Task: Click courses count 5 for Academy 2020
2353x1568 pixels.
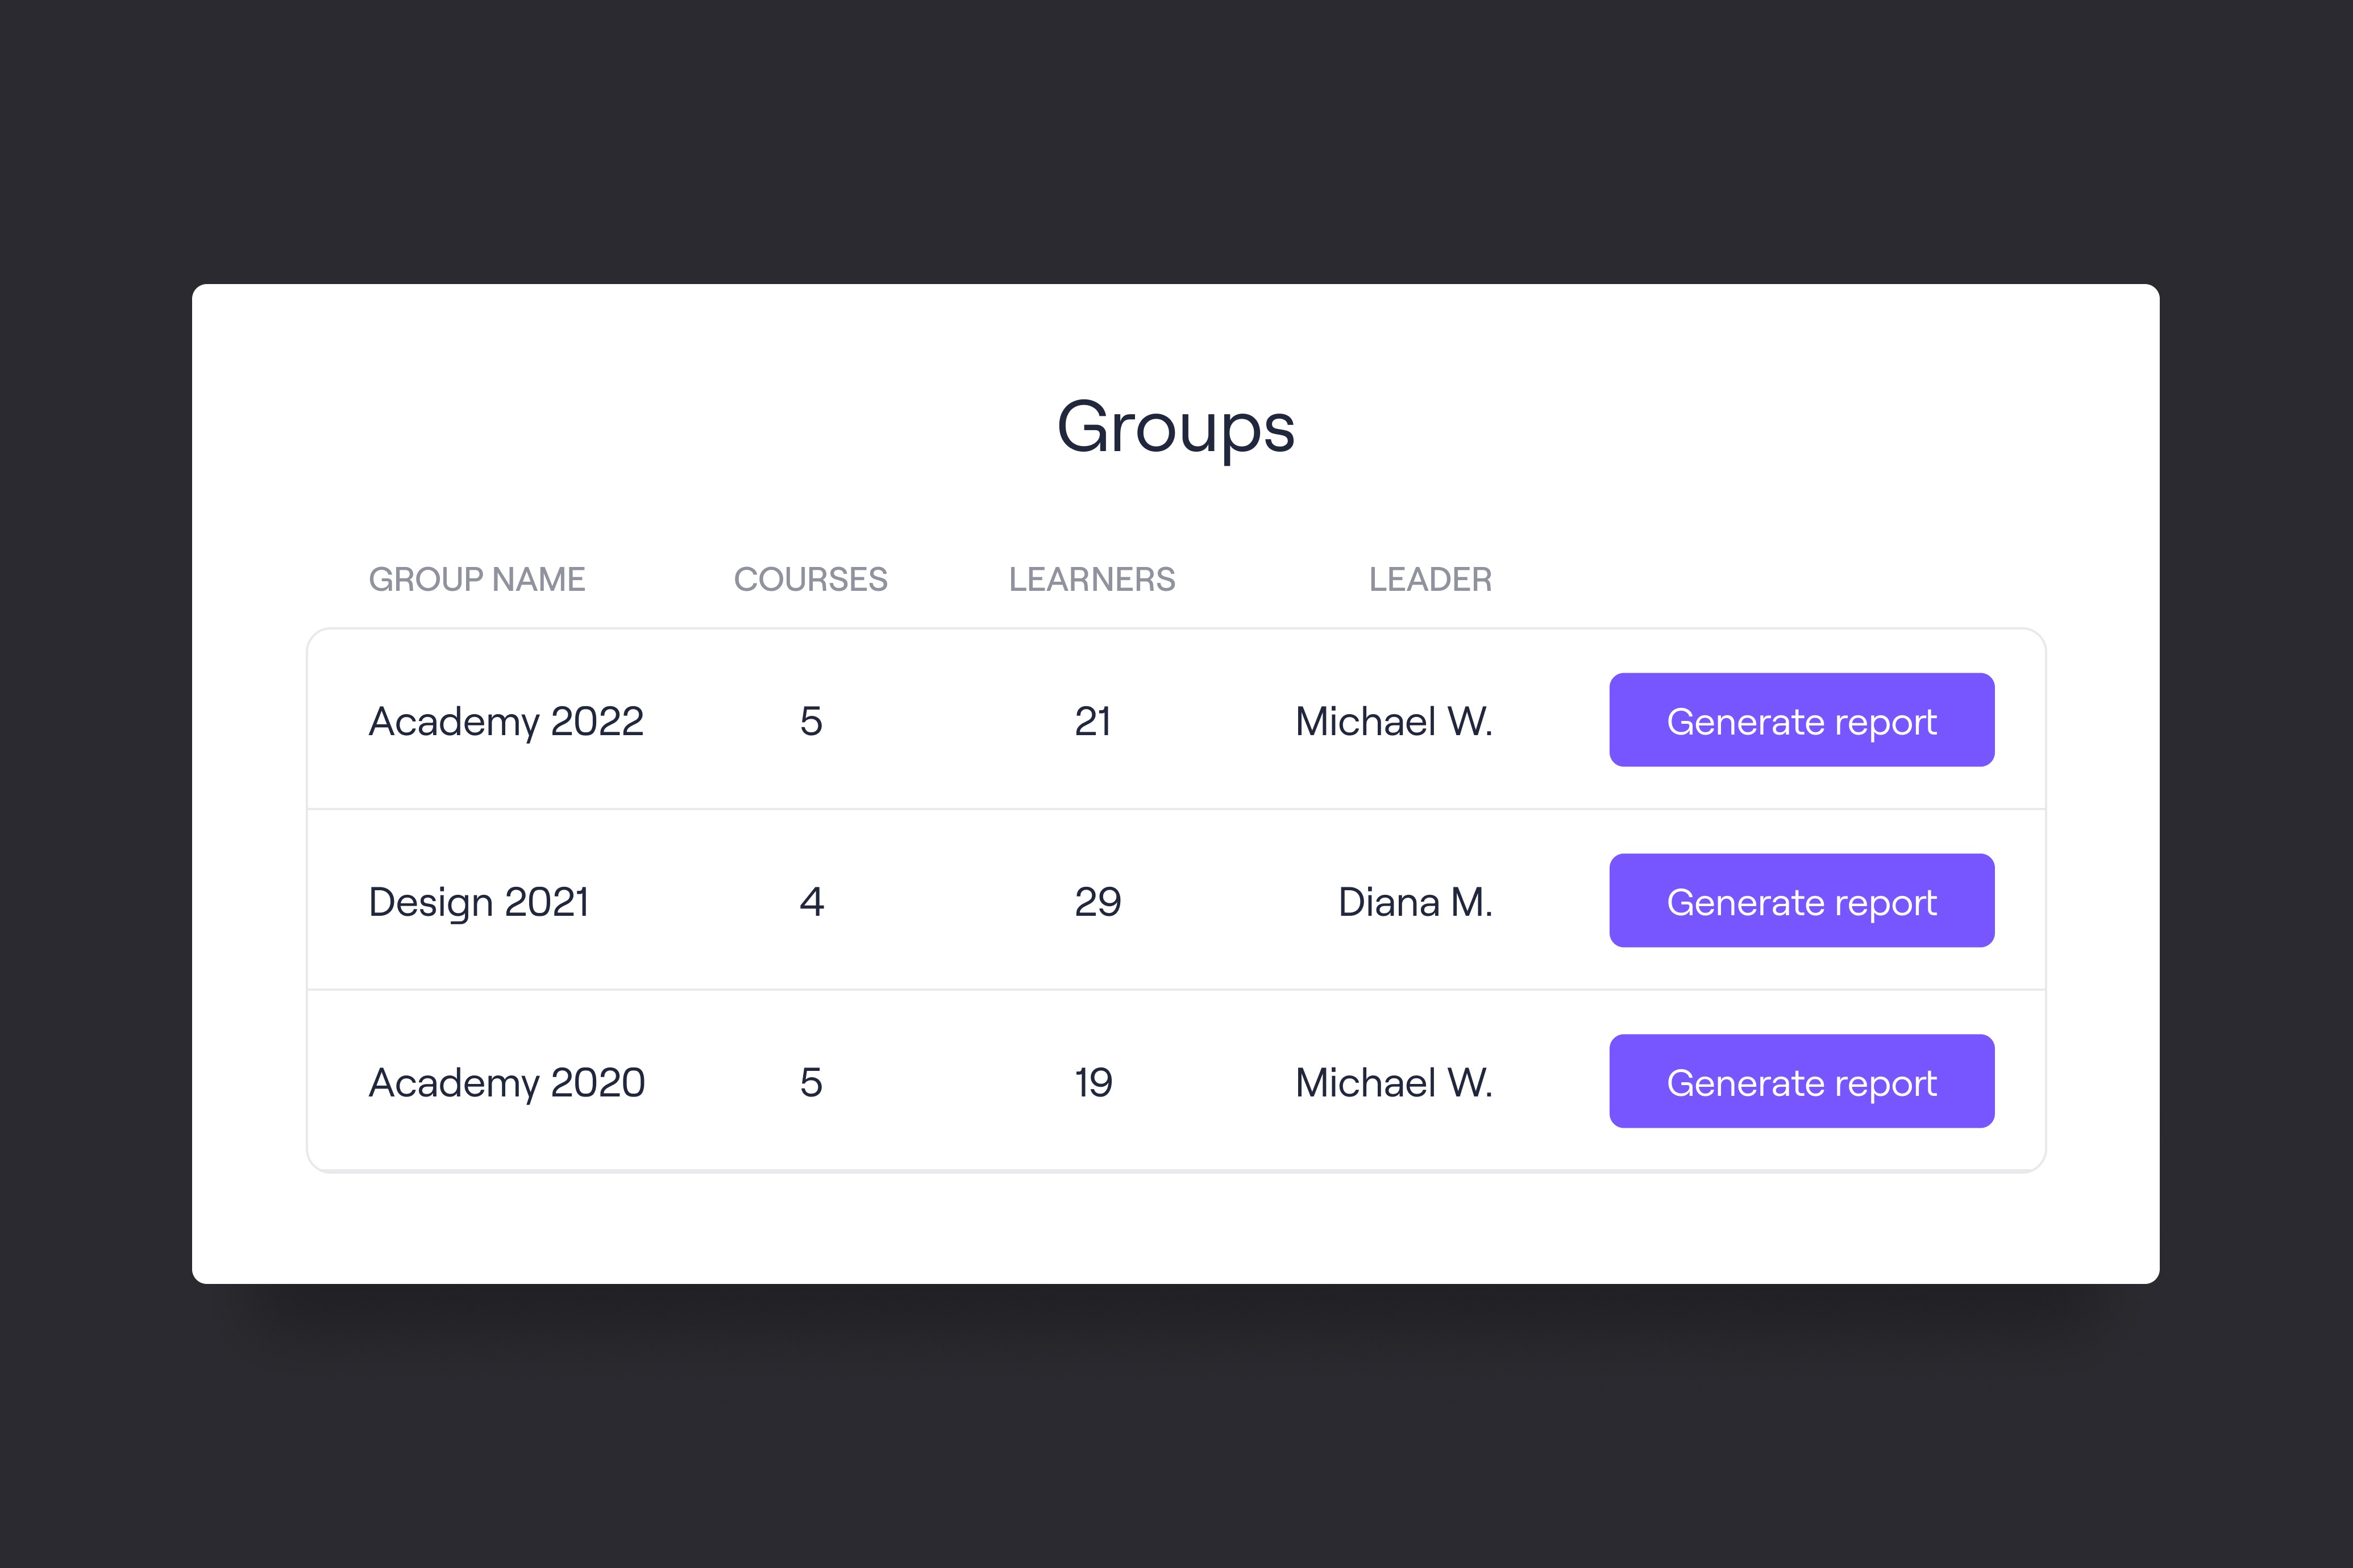Action: click(x=810, y=1082)
